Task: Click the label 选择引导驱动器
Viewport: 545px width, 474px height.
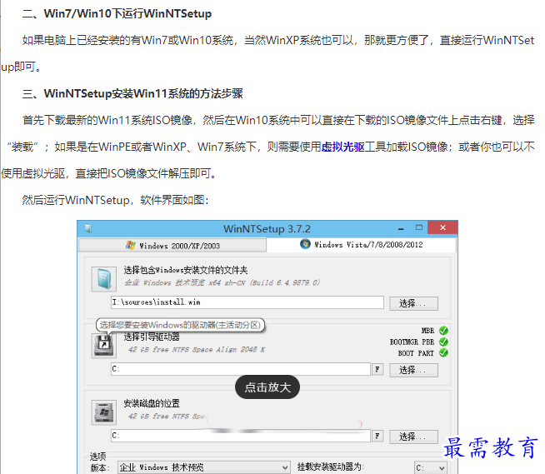Action: point(152,337)
